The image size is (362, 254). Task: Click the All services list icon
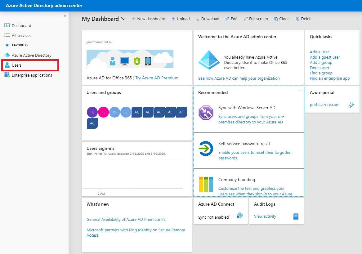[x=7, y=35]
